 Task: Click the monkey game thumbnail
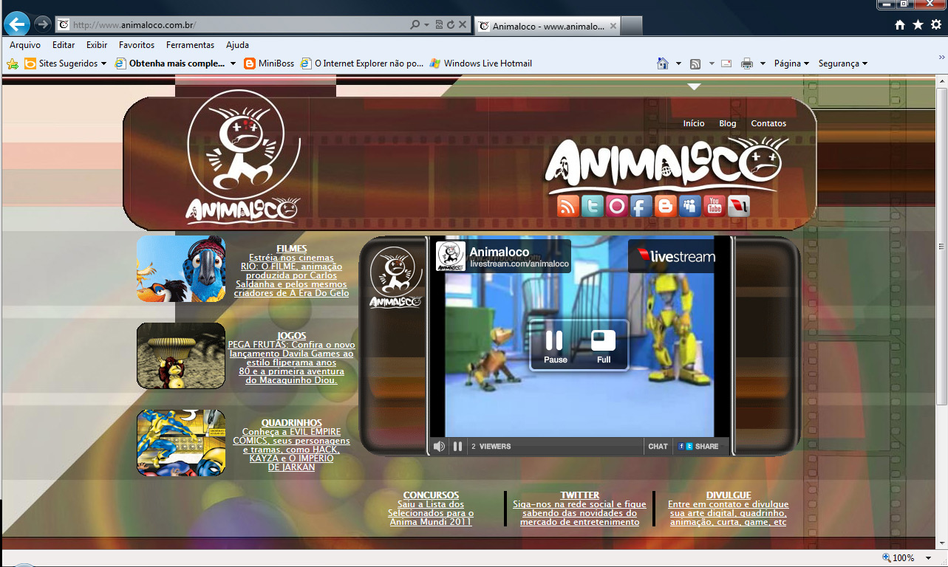[181, 356]
